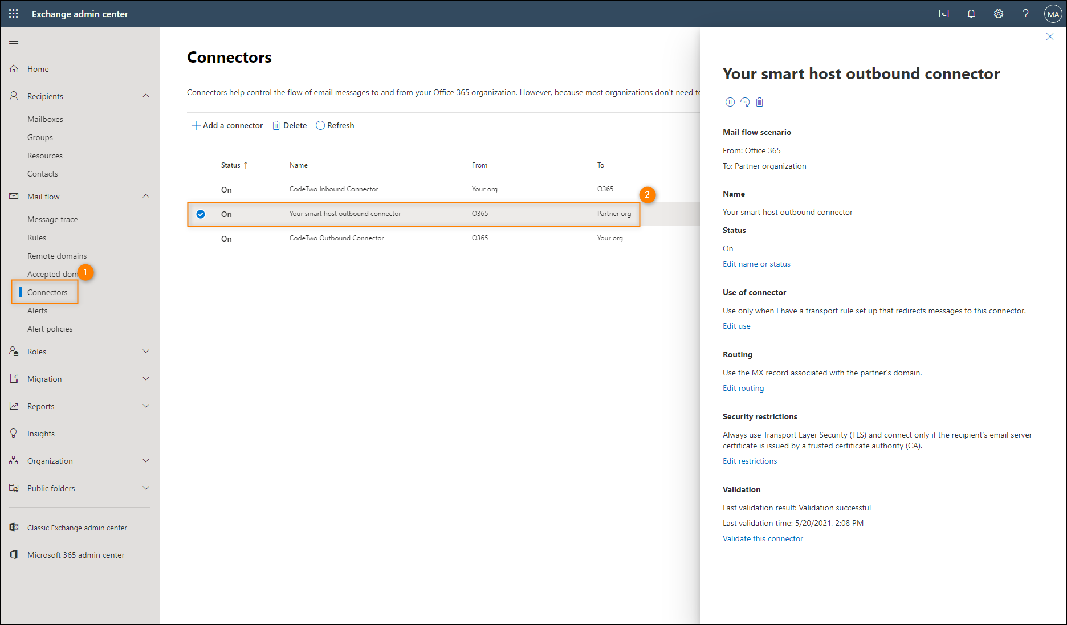Viewport: 1067px width, 625px height.
Task: Close the connector details pane
Action: [1050, 36]
